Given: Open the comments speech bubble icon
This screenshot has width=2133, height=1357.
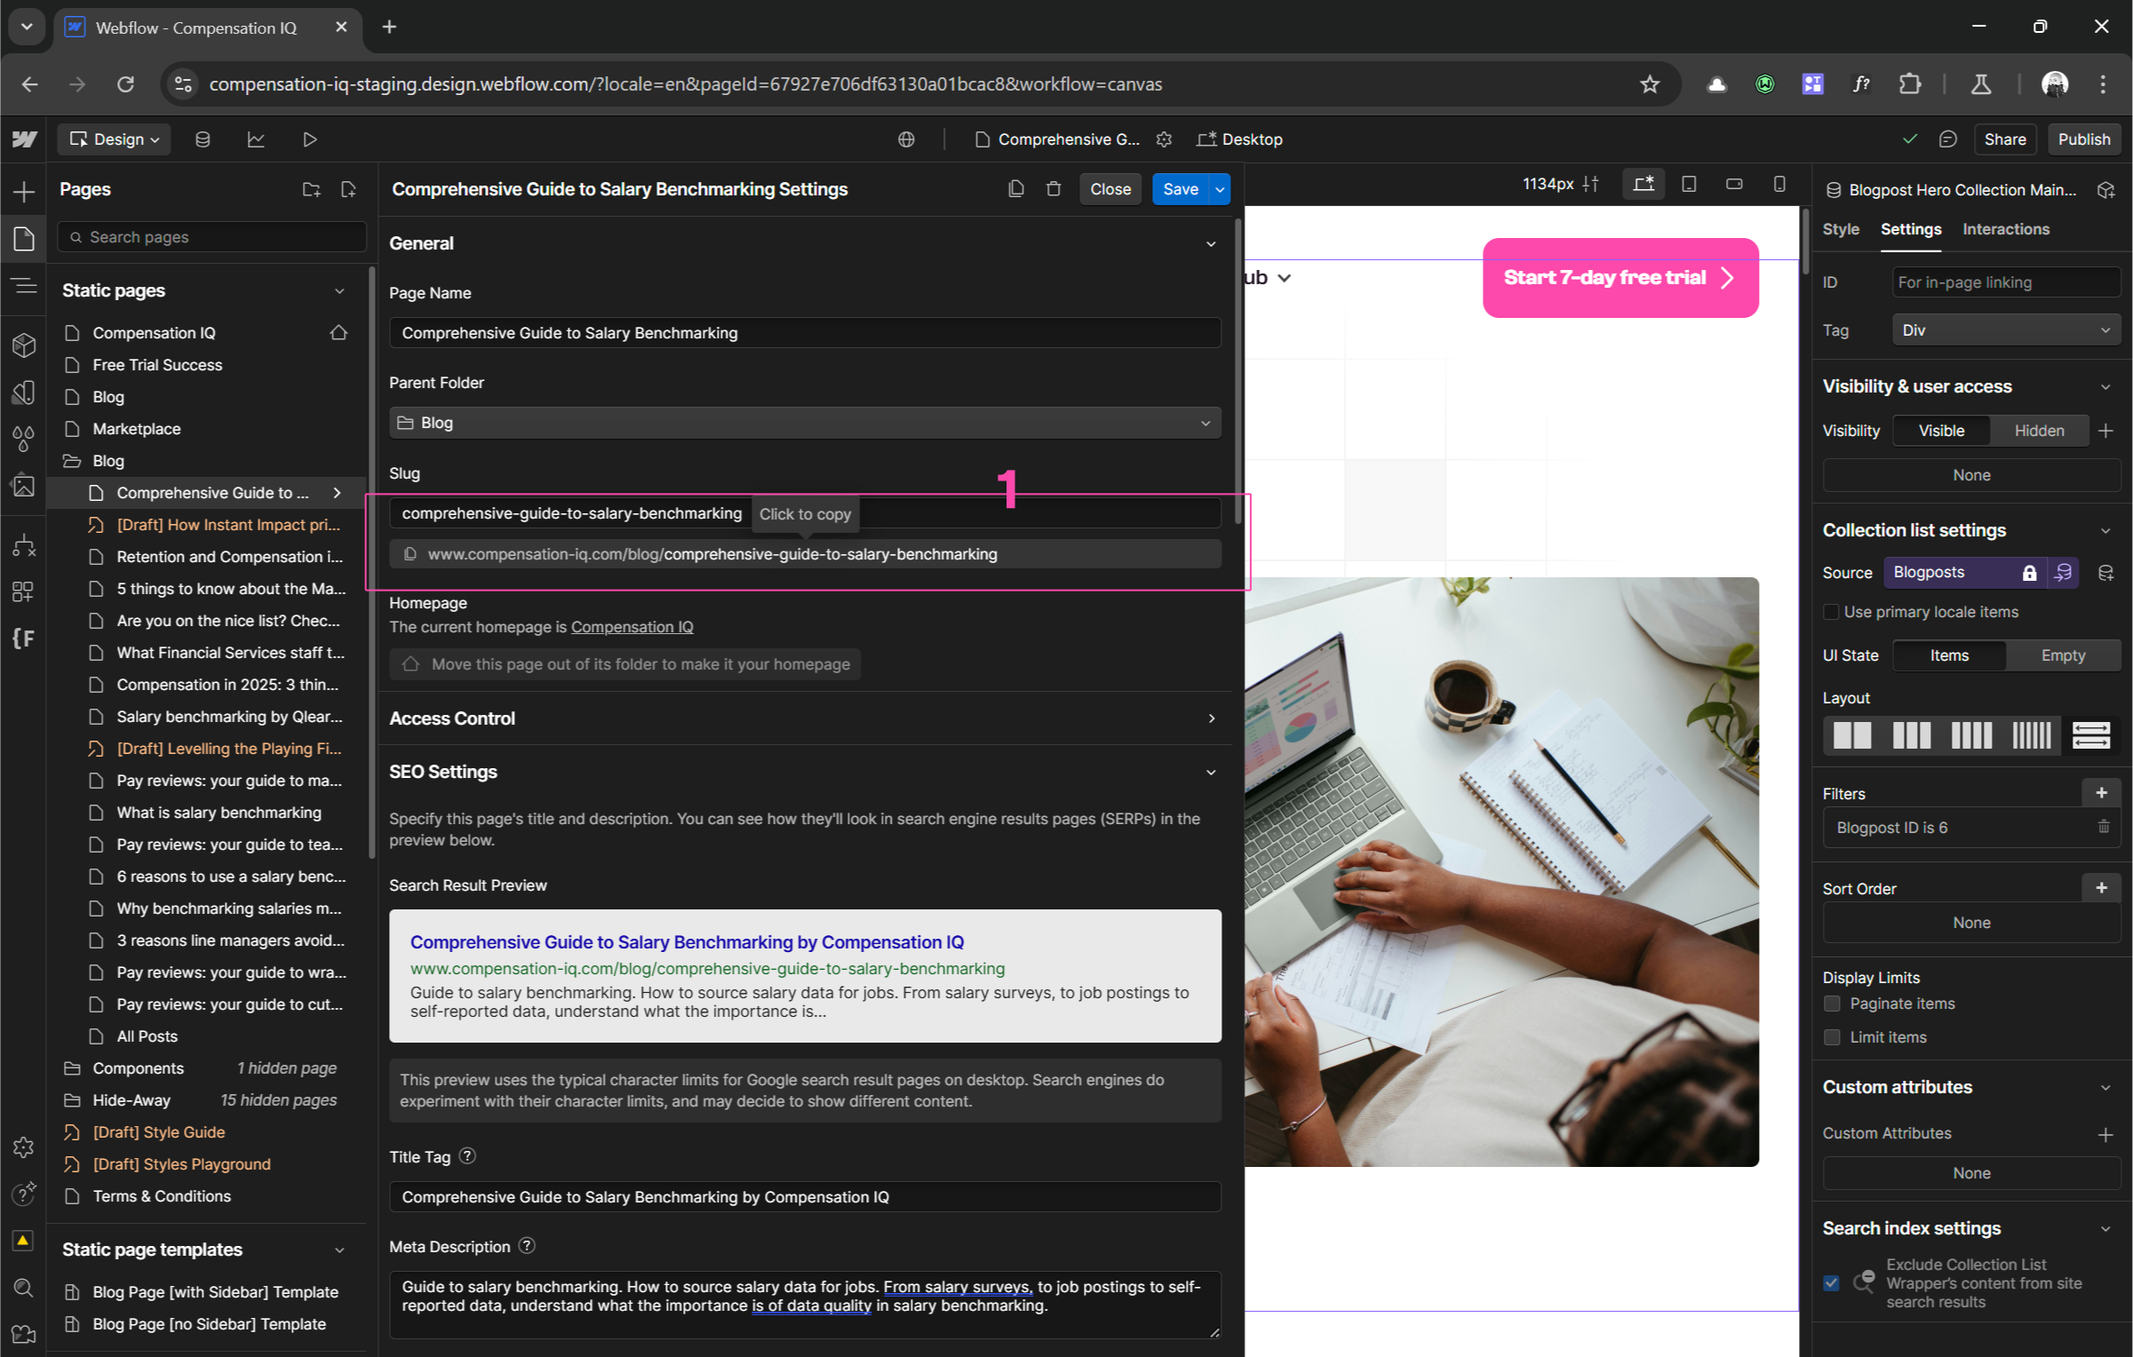Looking at the screenshot, I should coord(1948,139).
